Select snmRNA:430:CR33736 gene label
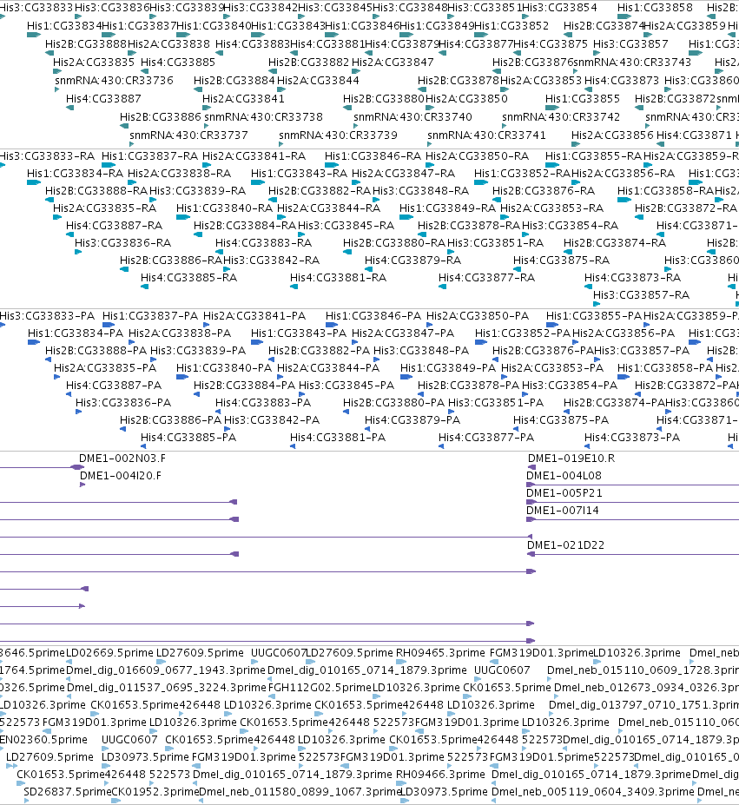The width and height of the screenshot is (739, 805). click(114, 81)
